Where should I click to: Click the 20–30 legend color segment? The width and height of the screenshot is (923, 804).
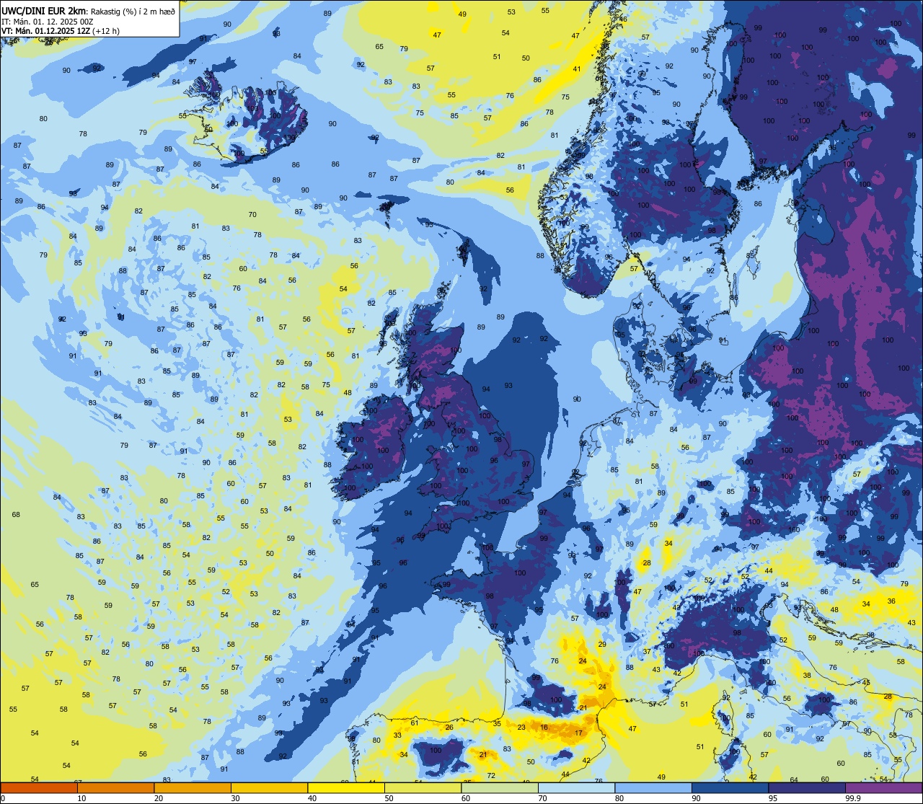click(x=193, y=787)
